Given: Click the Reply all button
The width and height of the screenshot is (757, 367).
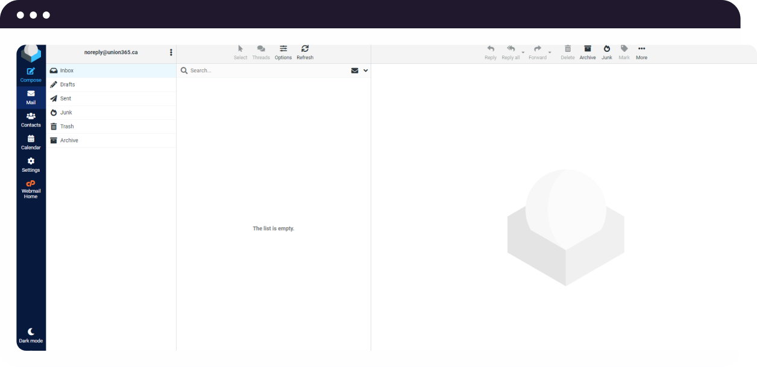Looking at the screenshot, I should pos(510,52).
